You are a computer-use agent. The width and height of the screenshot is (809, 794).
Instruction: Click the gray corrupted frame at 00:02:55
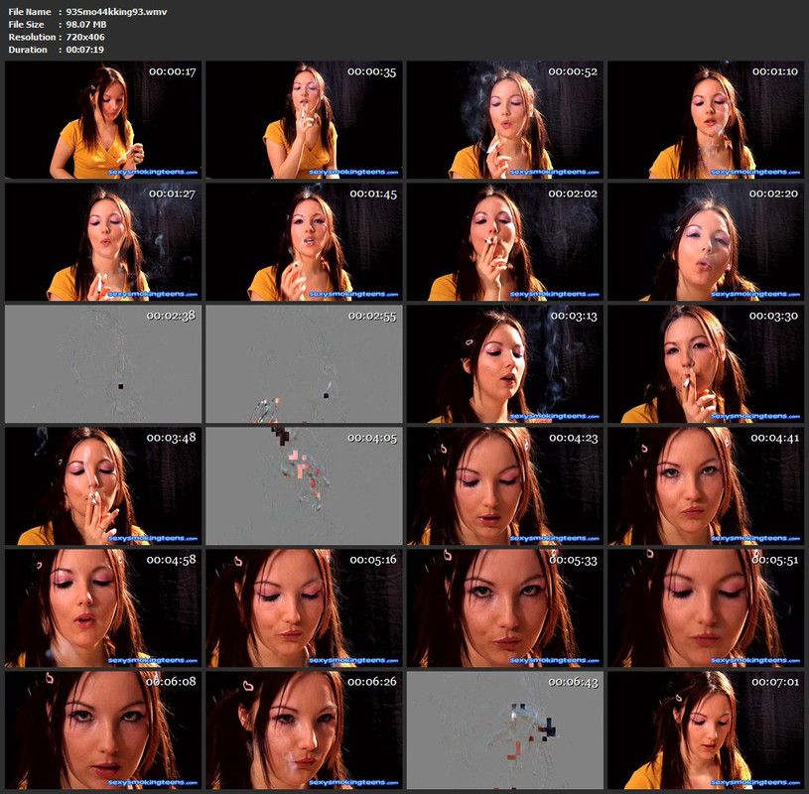click(x=304, y=363)
